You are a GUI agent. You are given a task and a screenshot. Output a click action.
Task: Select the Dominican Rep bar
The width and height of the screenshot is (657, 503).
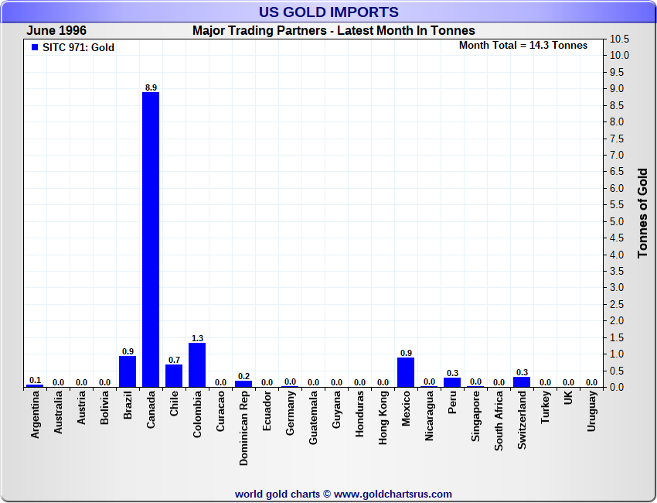243,383
